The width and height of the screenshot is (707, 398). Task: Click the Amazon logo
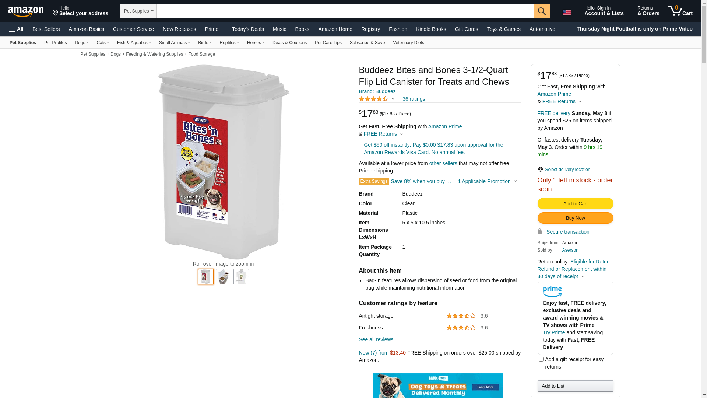(26, 11)
